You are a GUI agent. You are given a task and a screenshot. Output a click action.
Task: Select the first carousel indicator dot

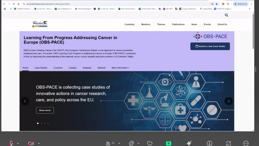coord(38,123)
